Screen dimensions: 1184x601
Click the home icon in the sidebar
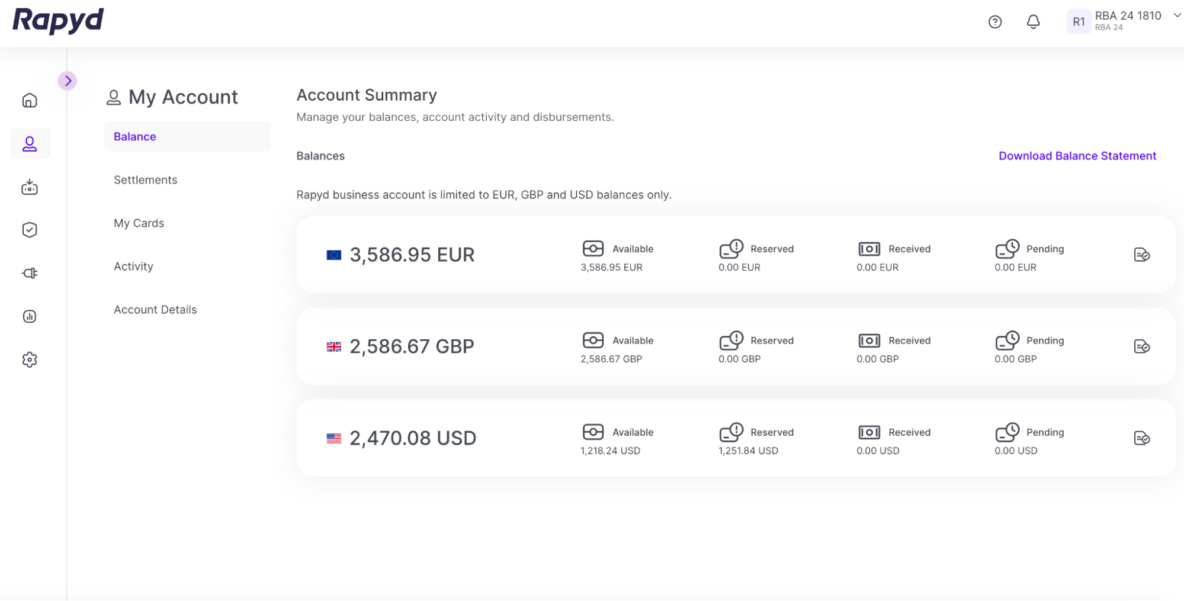coord(30,101)
